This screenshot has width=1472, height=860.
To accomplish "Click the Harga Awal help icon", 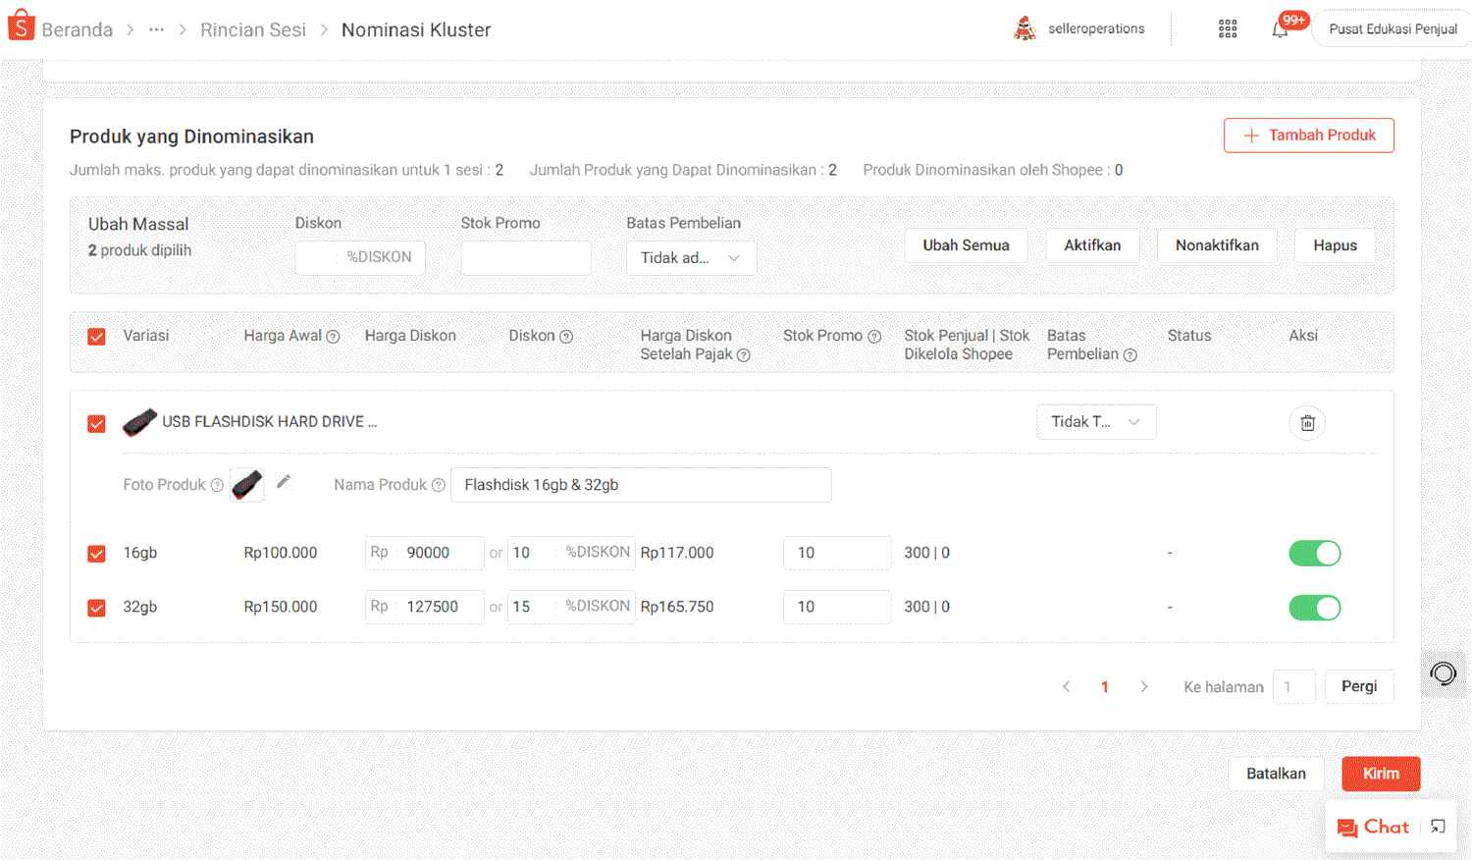I will pos(333,337).
